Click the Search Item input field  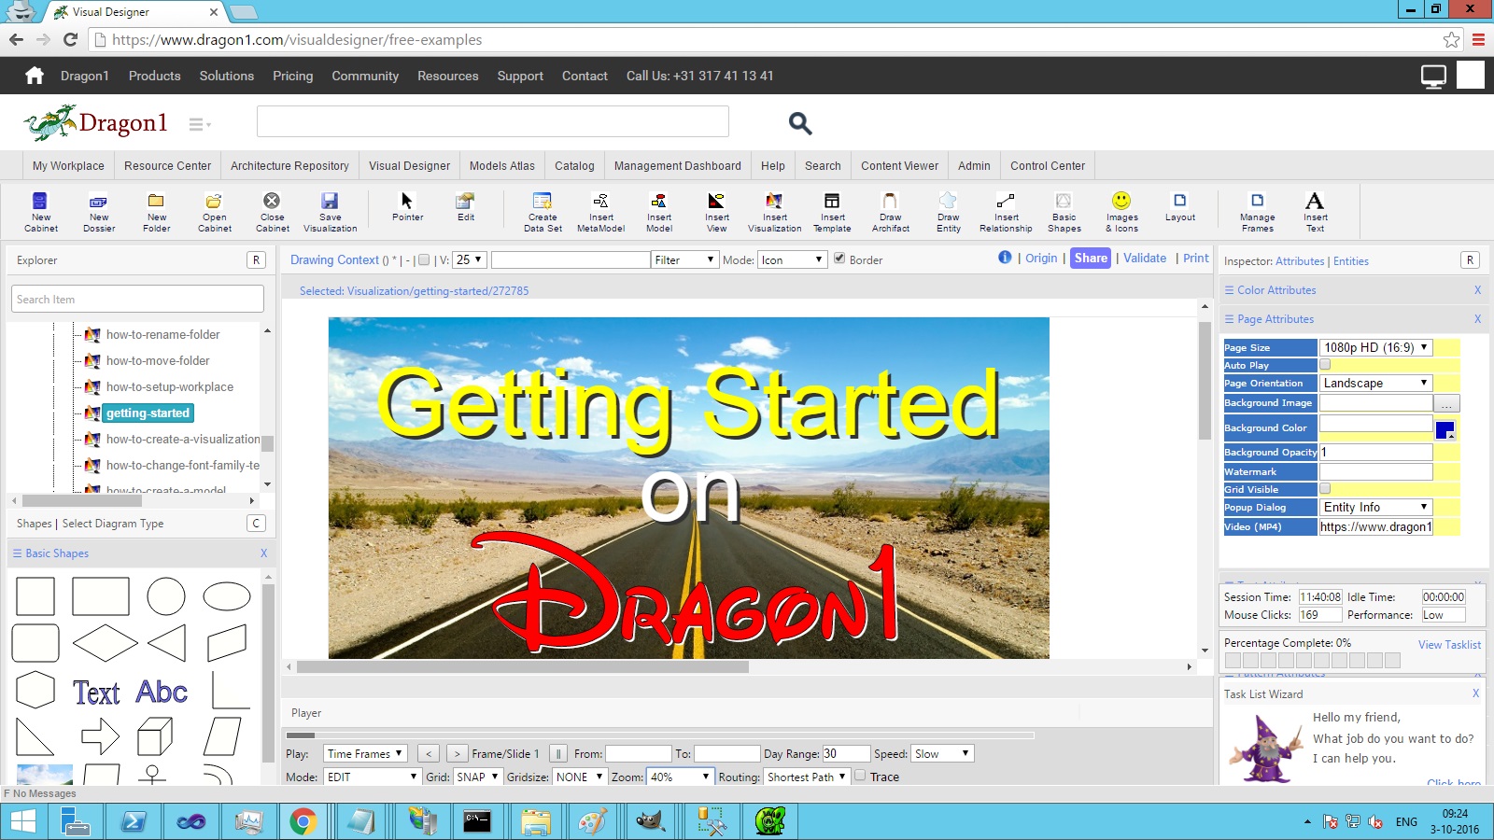point(138,300)
